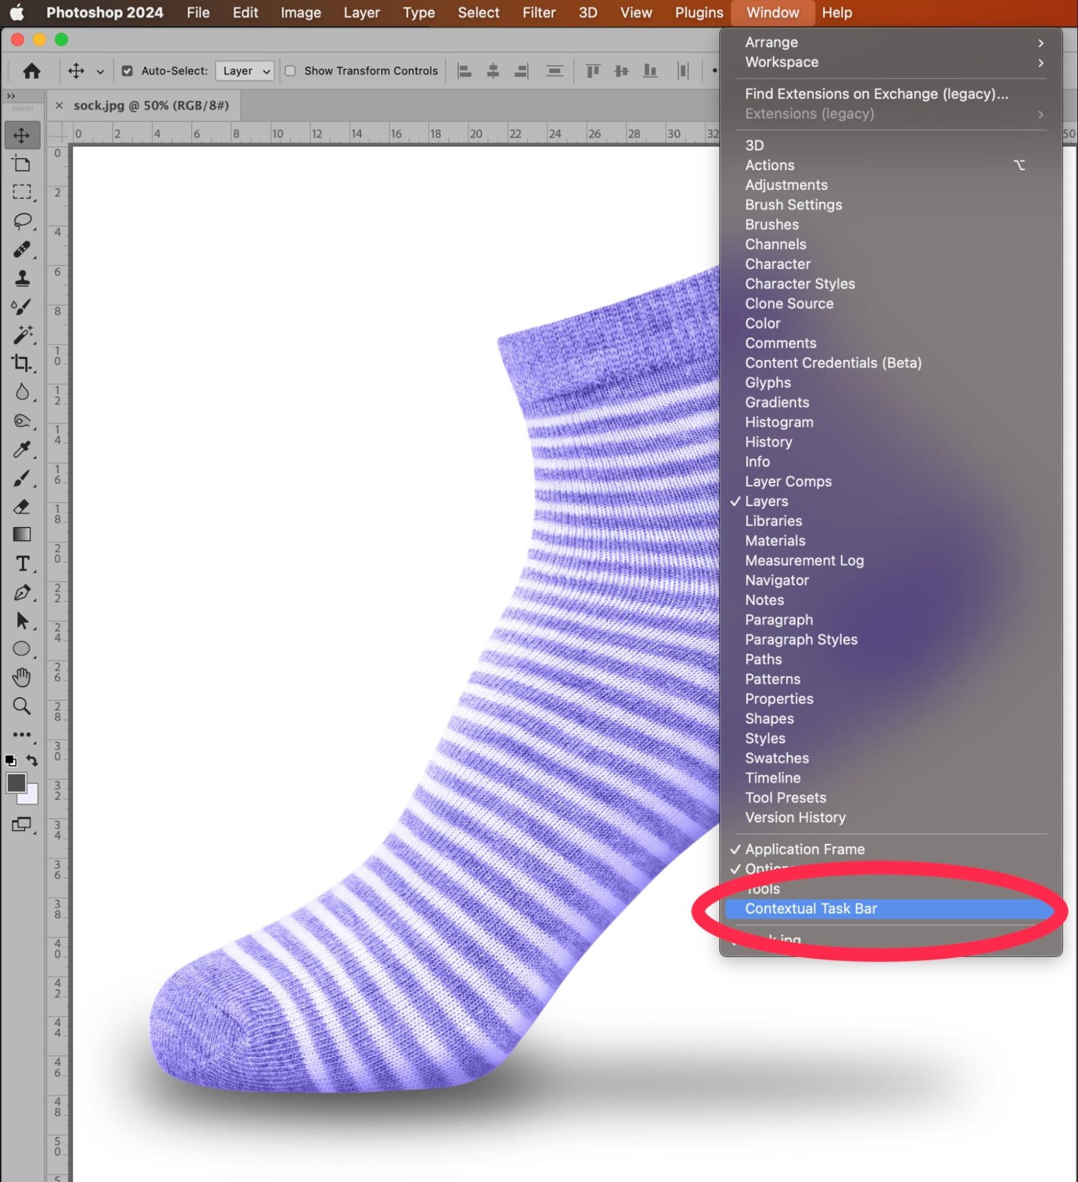Select the Zoom tool in toolbar
Viewport: 1078px width, 1182px height.
(x=22, y=705)
